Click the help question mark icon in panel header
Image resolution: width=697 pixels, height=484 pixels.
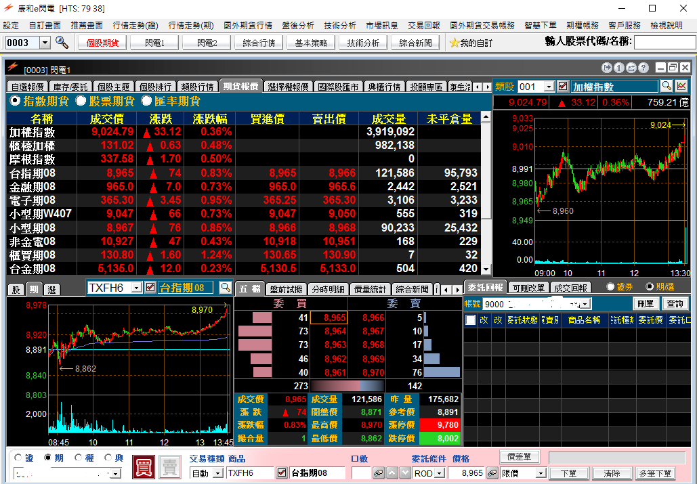(x=643, y=68)
